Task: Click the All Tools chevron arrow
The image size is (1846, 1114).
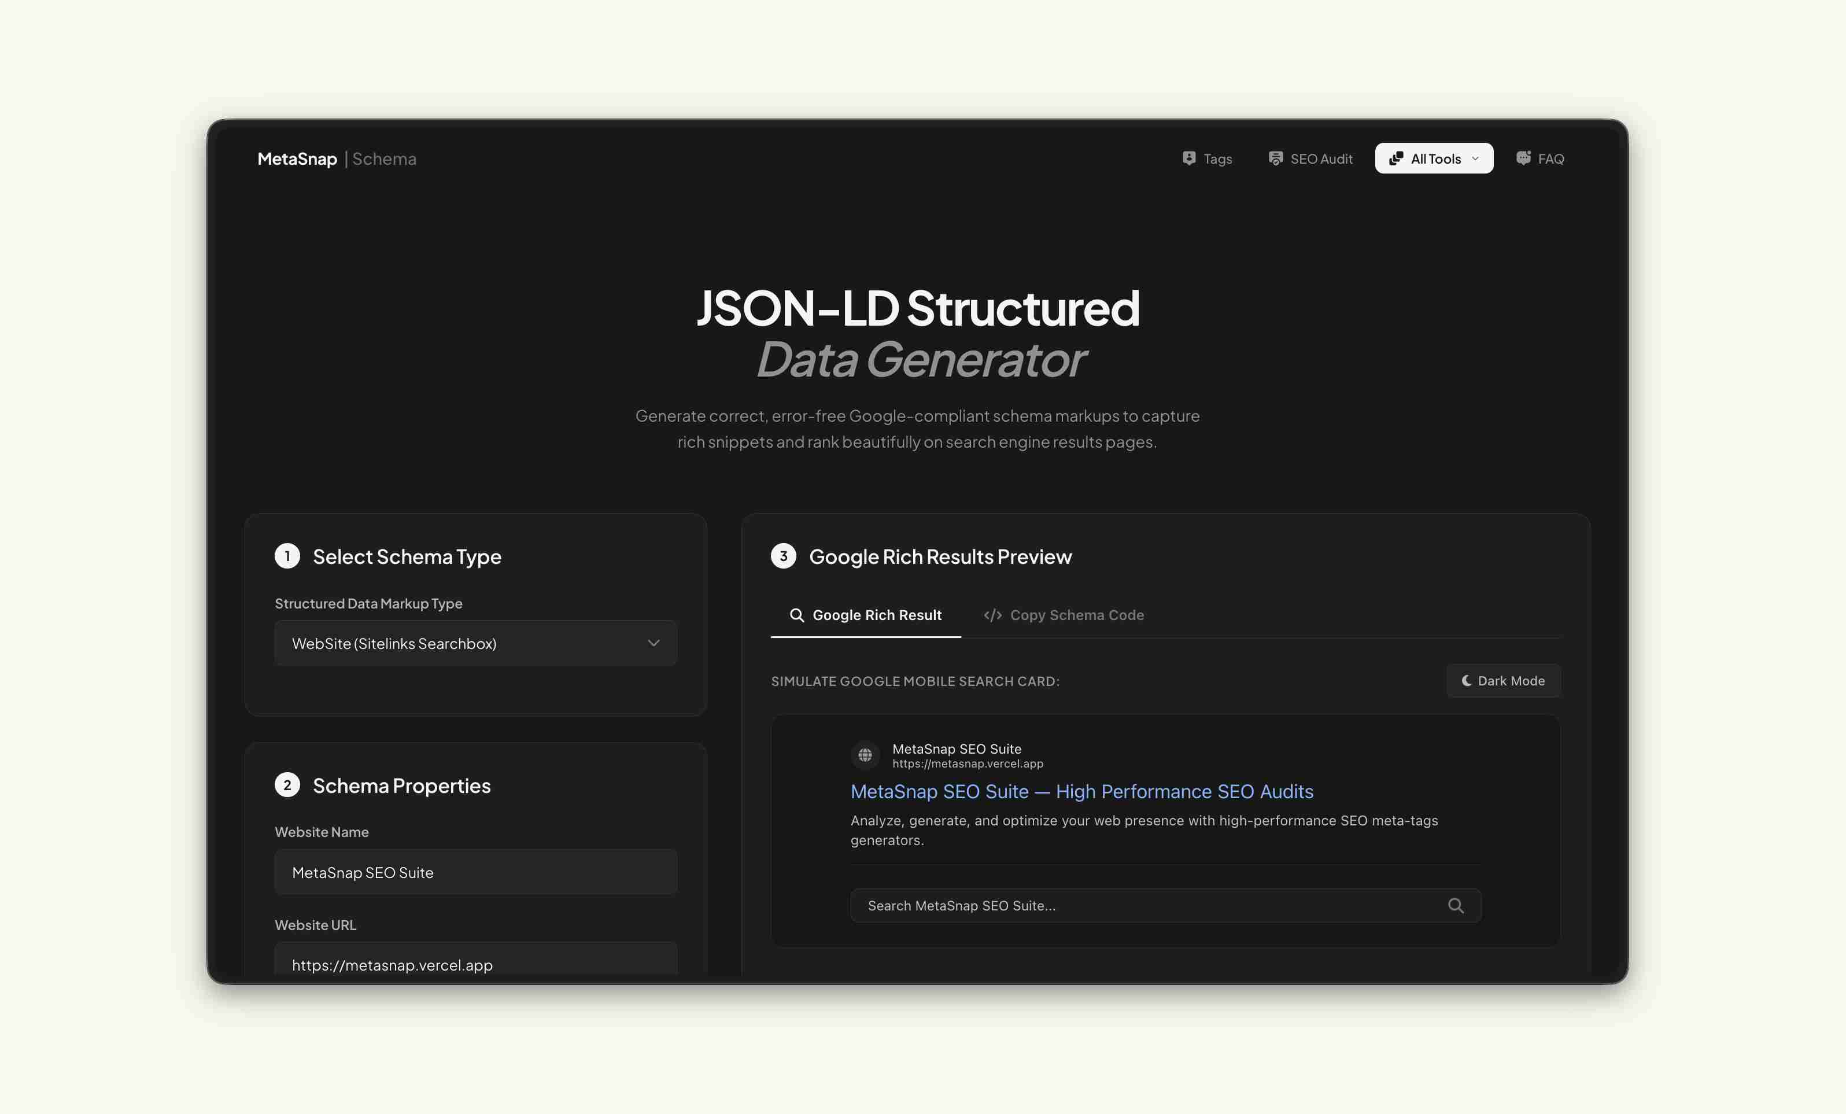Action: tap(1475, 159)
